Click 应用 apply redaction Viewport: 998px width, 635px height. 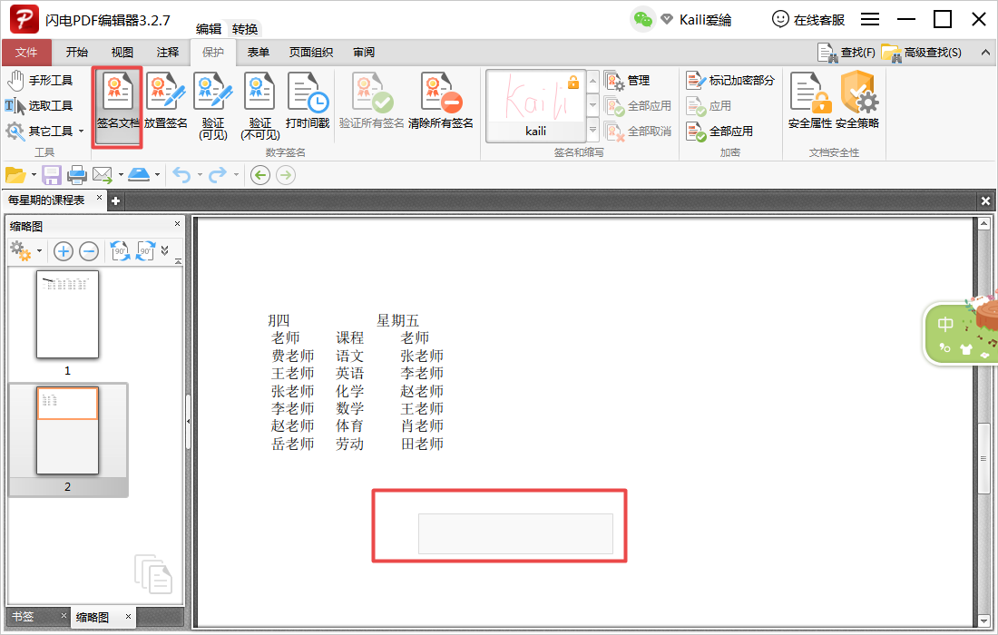(x=709, y=105)
